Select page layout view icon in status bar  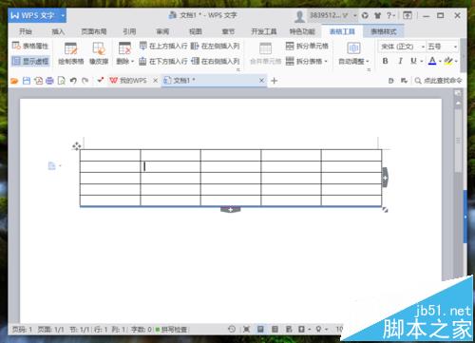point(260,330)
